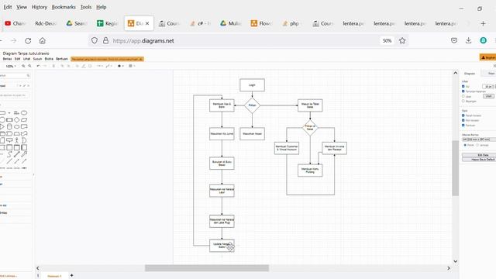
Task: Click the shape search magnifier icon
Action: [x=28, y=76]
